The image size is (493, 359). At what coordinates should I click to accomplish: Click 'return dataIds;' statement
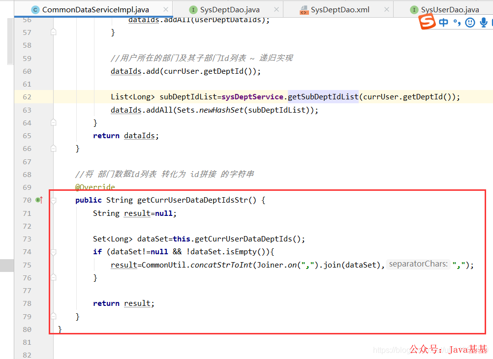(126, 136)
